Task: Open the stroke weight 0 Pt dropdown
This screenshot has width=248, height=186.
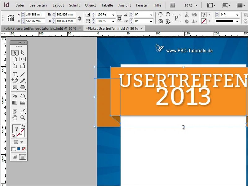Action: (x=237, y=15)
